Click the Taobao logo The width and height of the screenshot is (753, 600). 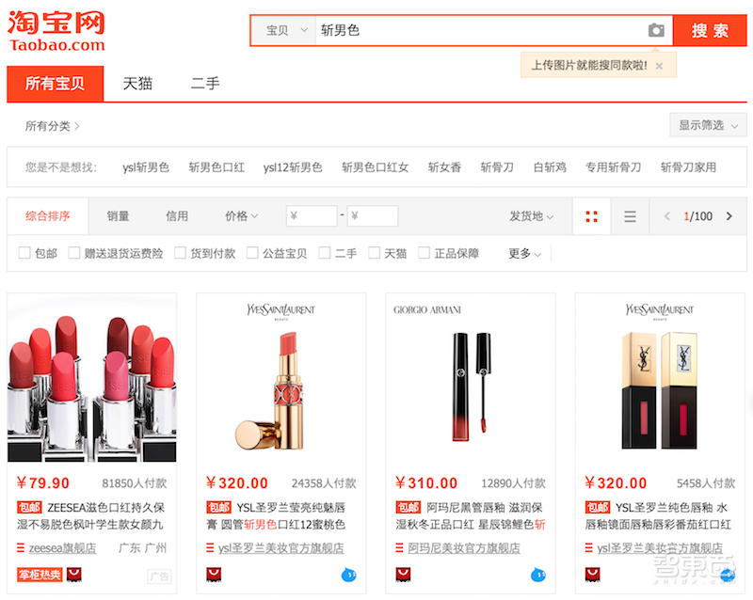(x=56, y=28)
